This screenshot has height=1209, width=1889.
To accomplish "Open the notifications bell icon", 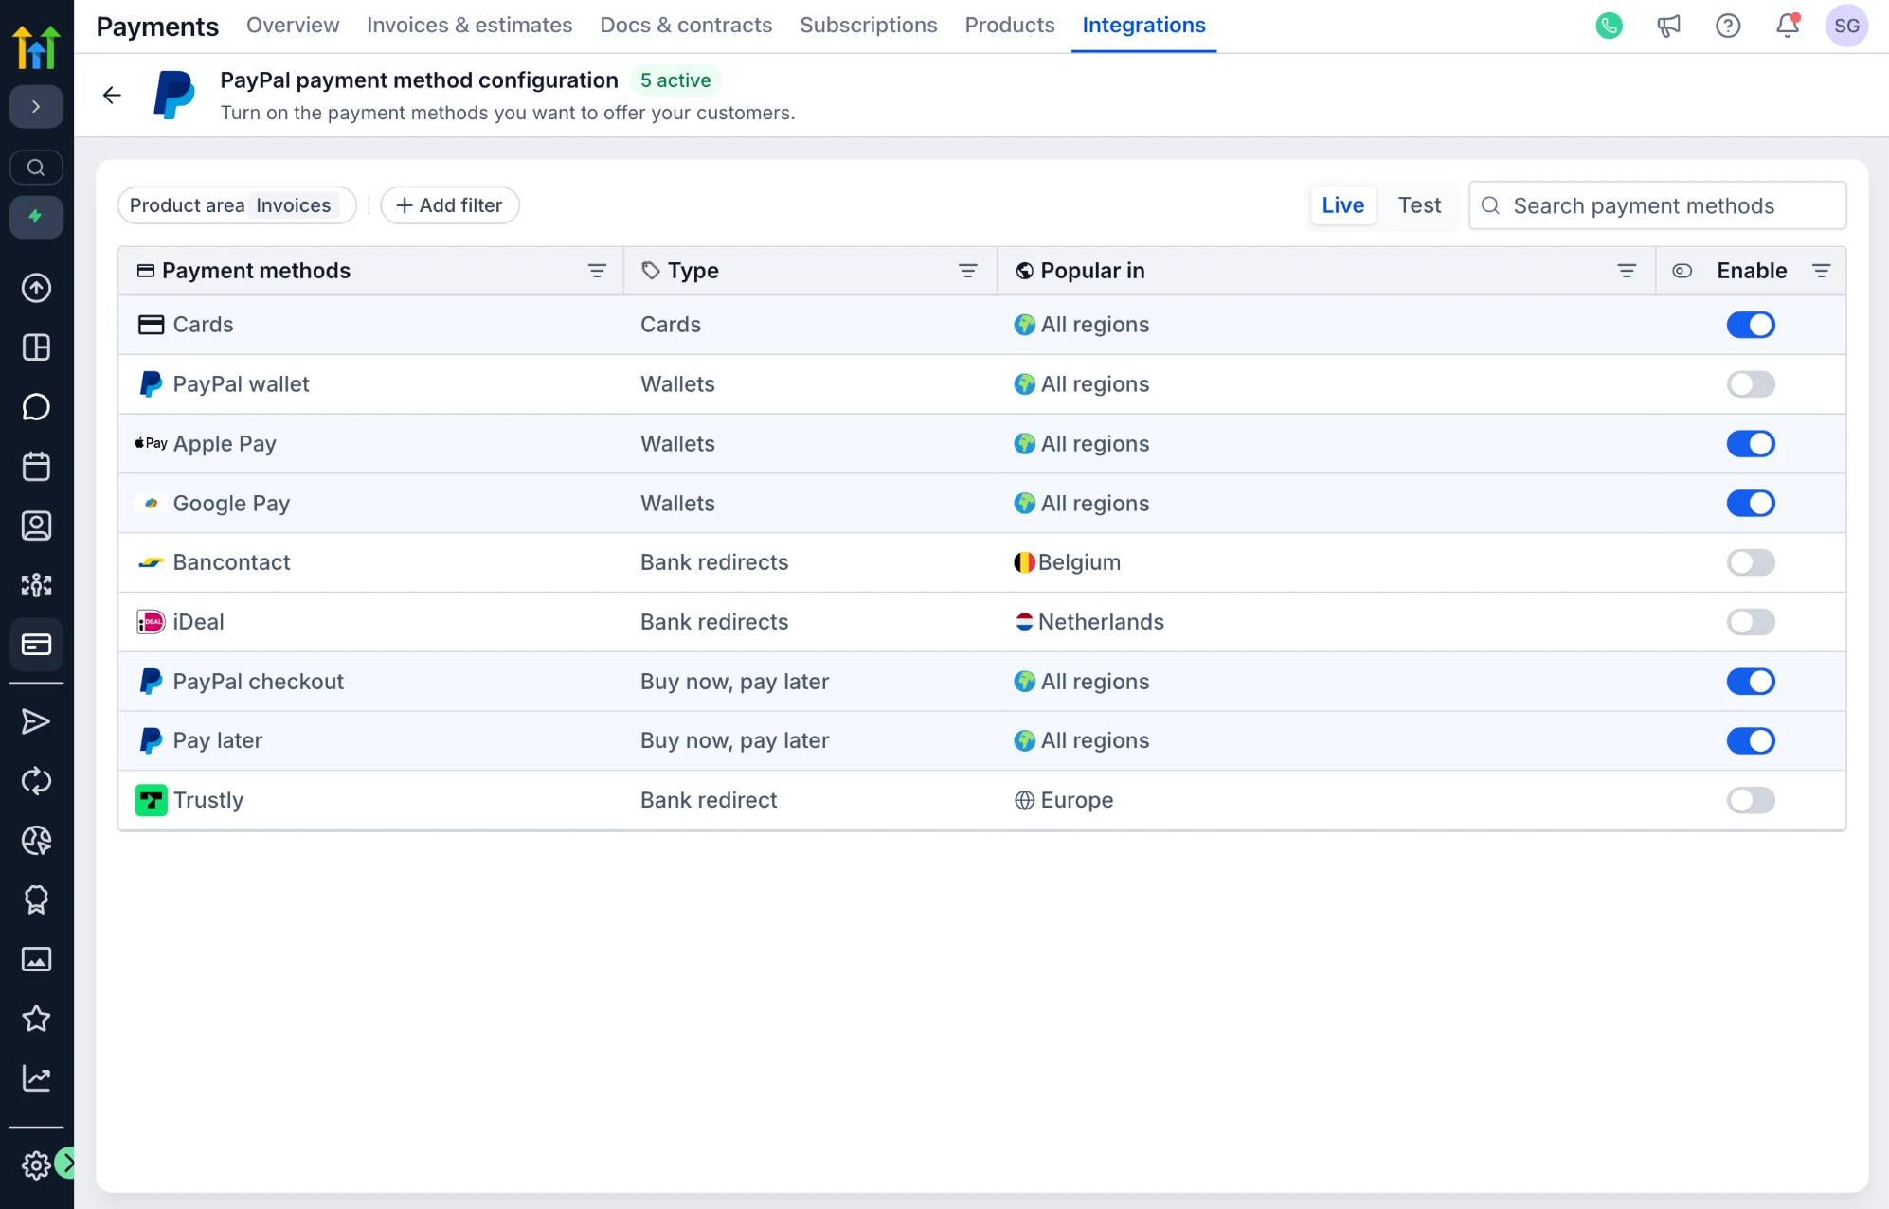I will point(1788,26).
